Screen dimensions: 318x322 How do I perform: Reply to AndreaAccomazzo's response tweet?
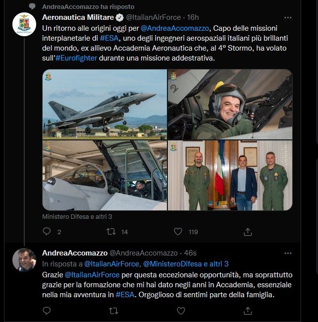(47, 311)
